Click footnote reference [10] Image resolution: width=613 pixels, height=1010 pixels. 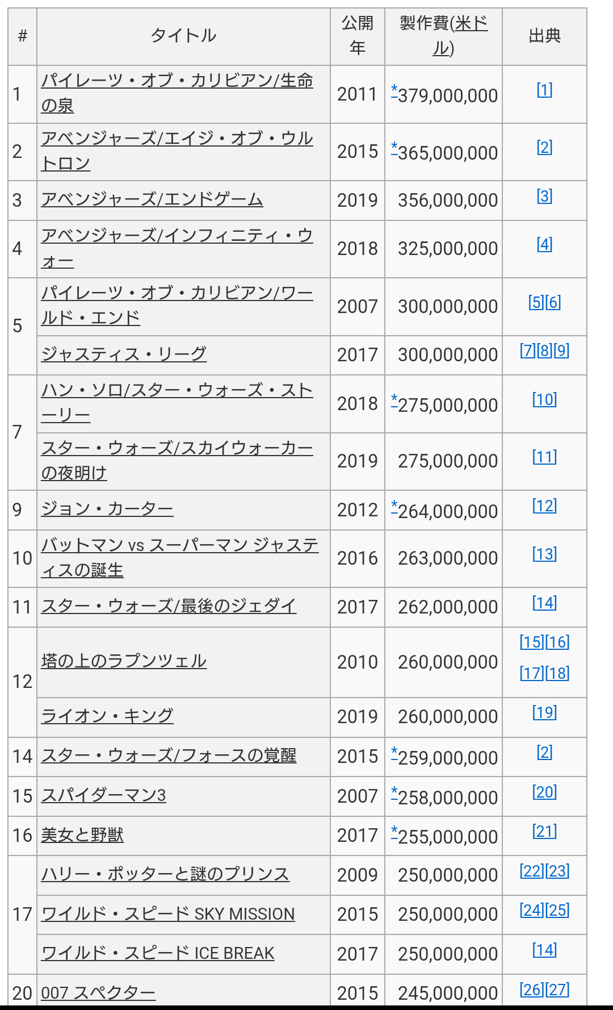[x=544, y=400]
